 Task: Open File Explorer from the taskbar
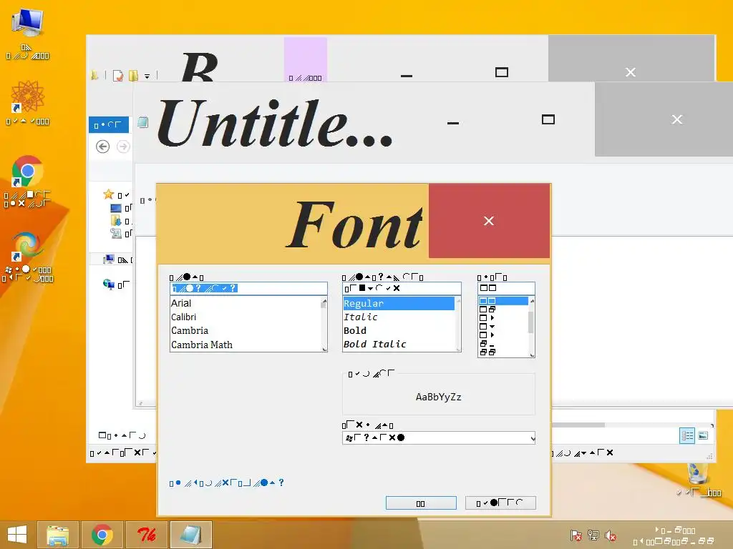[x=57, y=535]
